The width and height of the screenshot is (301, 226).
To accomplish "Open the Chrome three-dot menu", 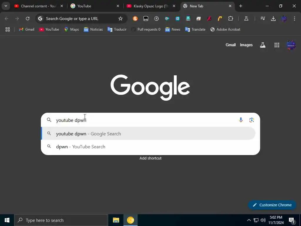I will (x=295, y=19).
